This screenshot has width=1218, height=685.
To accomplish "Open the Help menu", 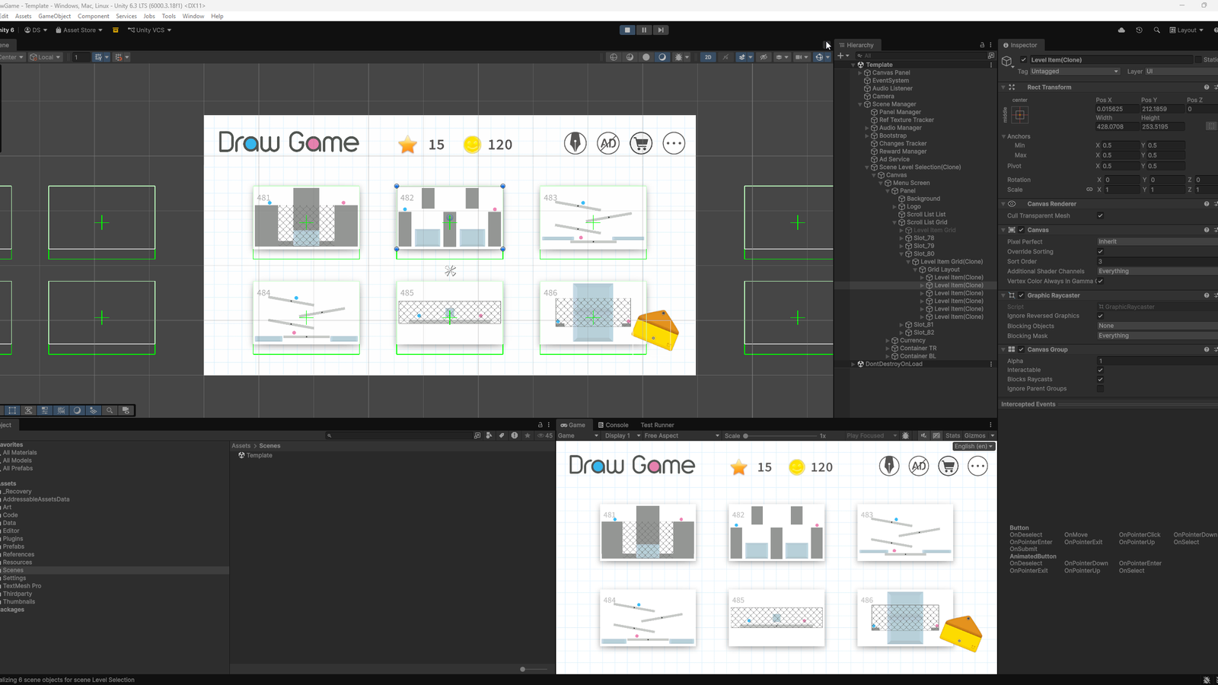I will pyautogui.click(x=217, y=16).
